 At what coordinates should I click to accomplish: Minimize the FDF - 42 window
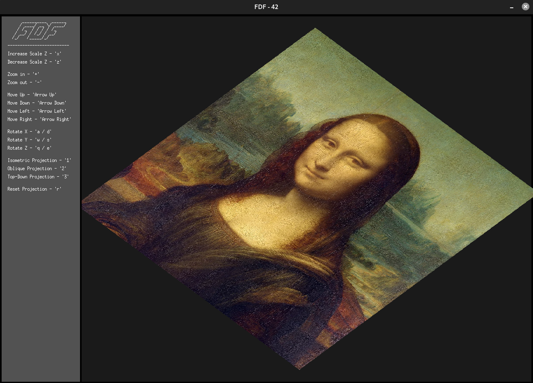pyautogui.click(x=512, y=7)
